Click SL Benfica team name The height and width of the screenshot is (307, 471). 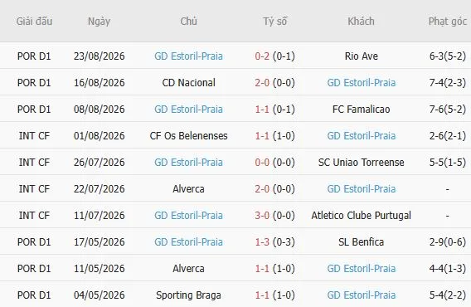click(361, 242)
